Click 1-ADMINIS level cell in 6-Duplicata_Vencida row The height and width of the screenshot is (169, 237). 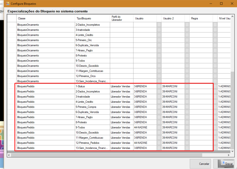click(224, 112)
